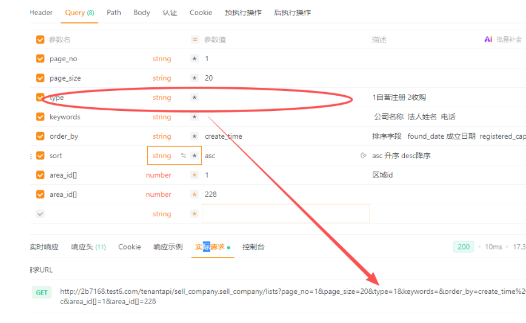
Task: Toggle required star for area_id[] value 228
Action: pyautogui.click(x=195, y=195)
